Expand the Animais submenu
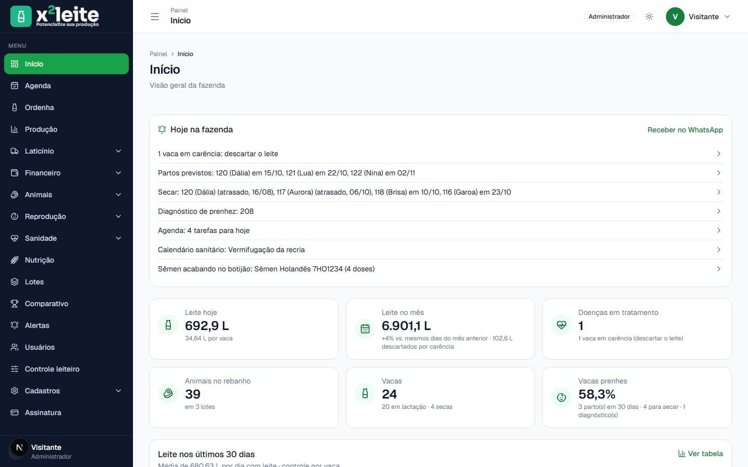The height and width of the screenshot is (467, 748). tap(66, 195)
